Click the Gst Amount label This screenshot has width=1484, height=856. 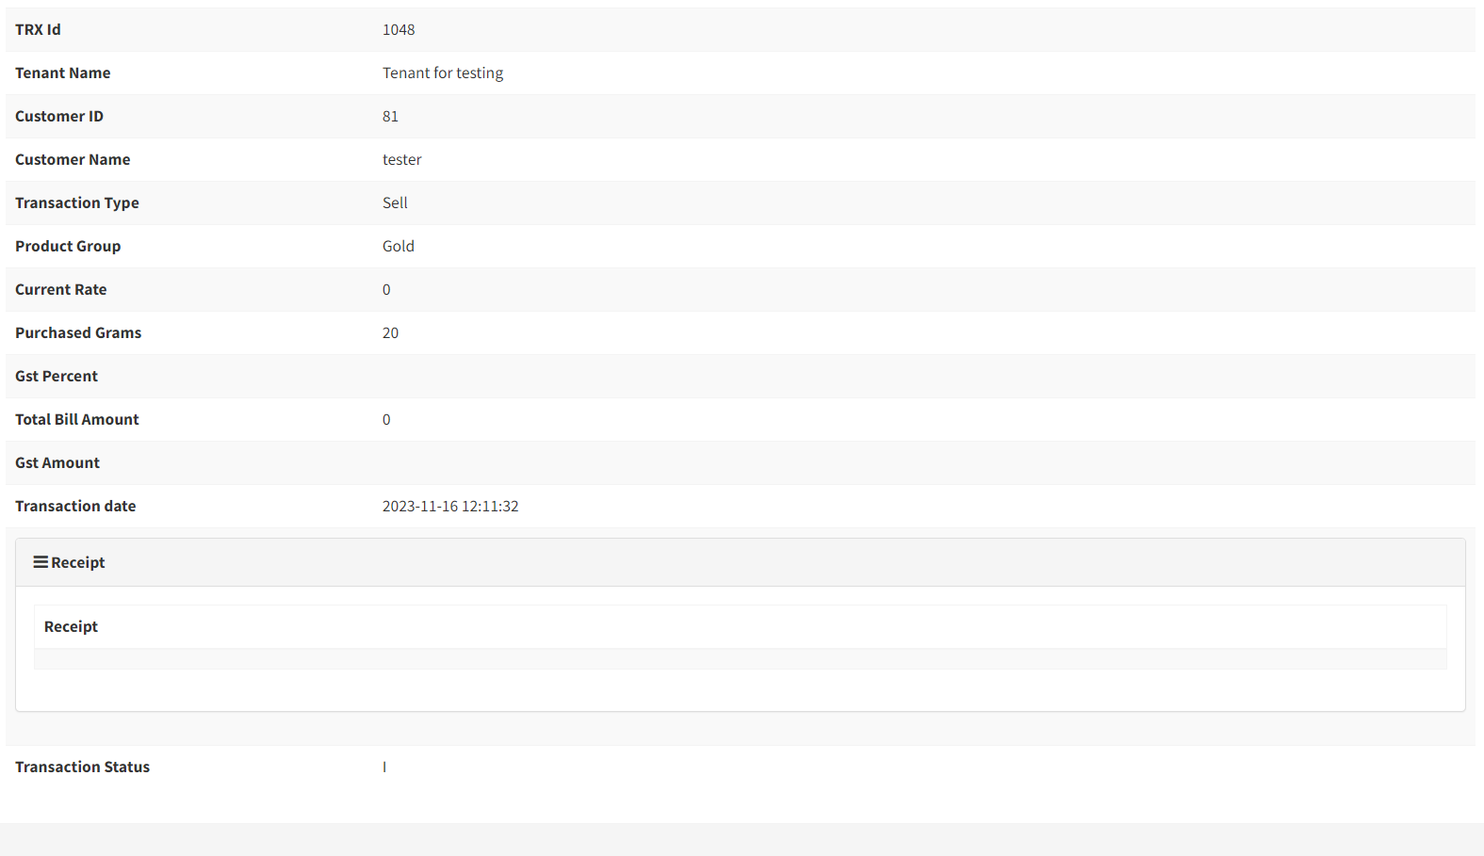(57, 463)
